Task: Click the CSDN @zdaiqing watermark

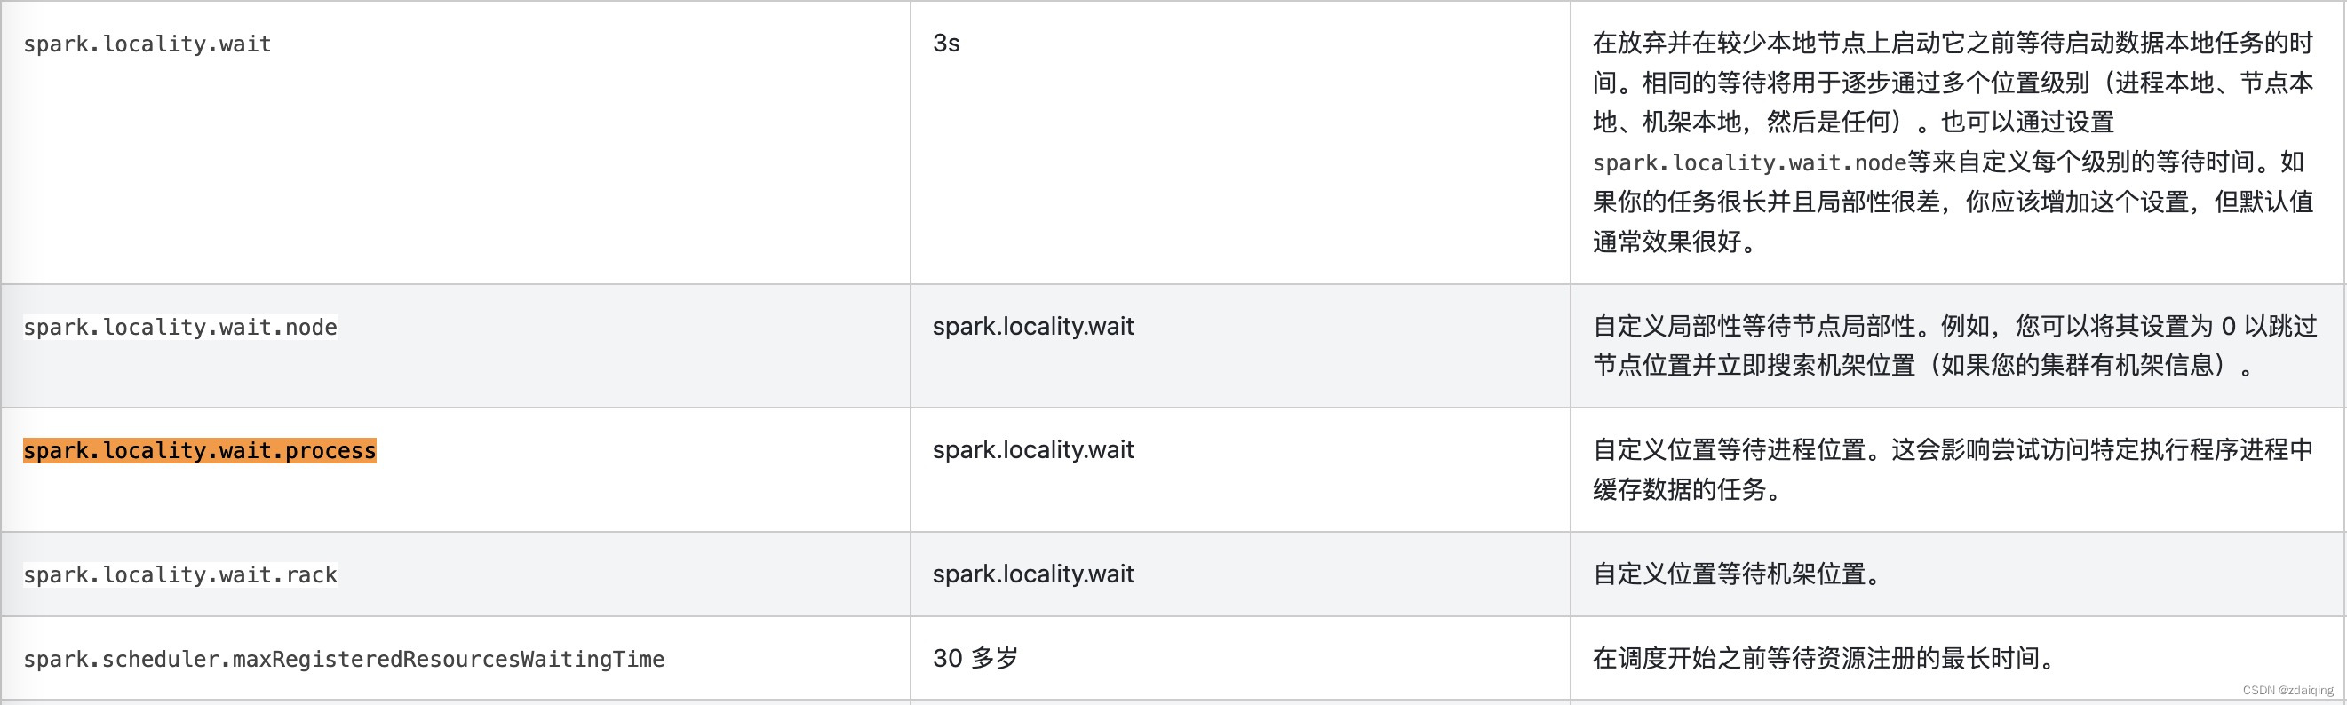Action: [x=2287, y=691]
